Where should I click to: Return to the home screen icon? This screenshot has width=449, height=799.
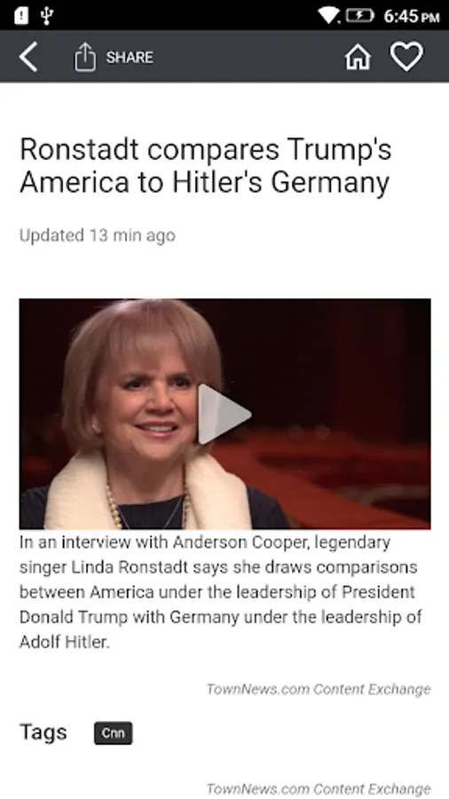point(358,57)
